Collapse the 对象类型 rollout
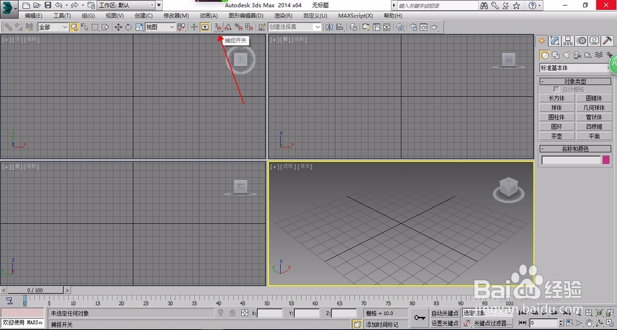617x330 pixels. tap(575, 81)
